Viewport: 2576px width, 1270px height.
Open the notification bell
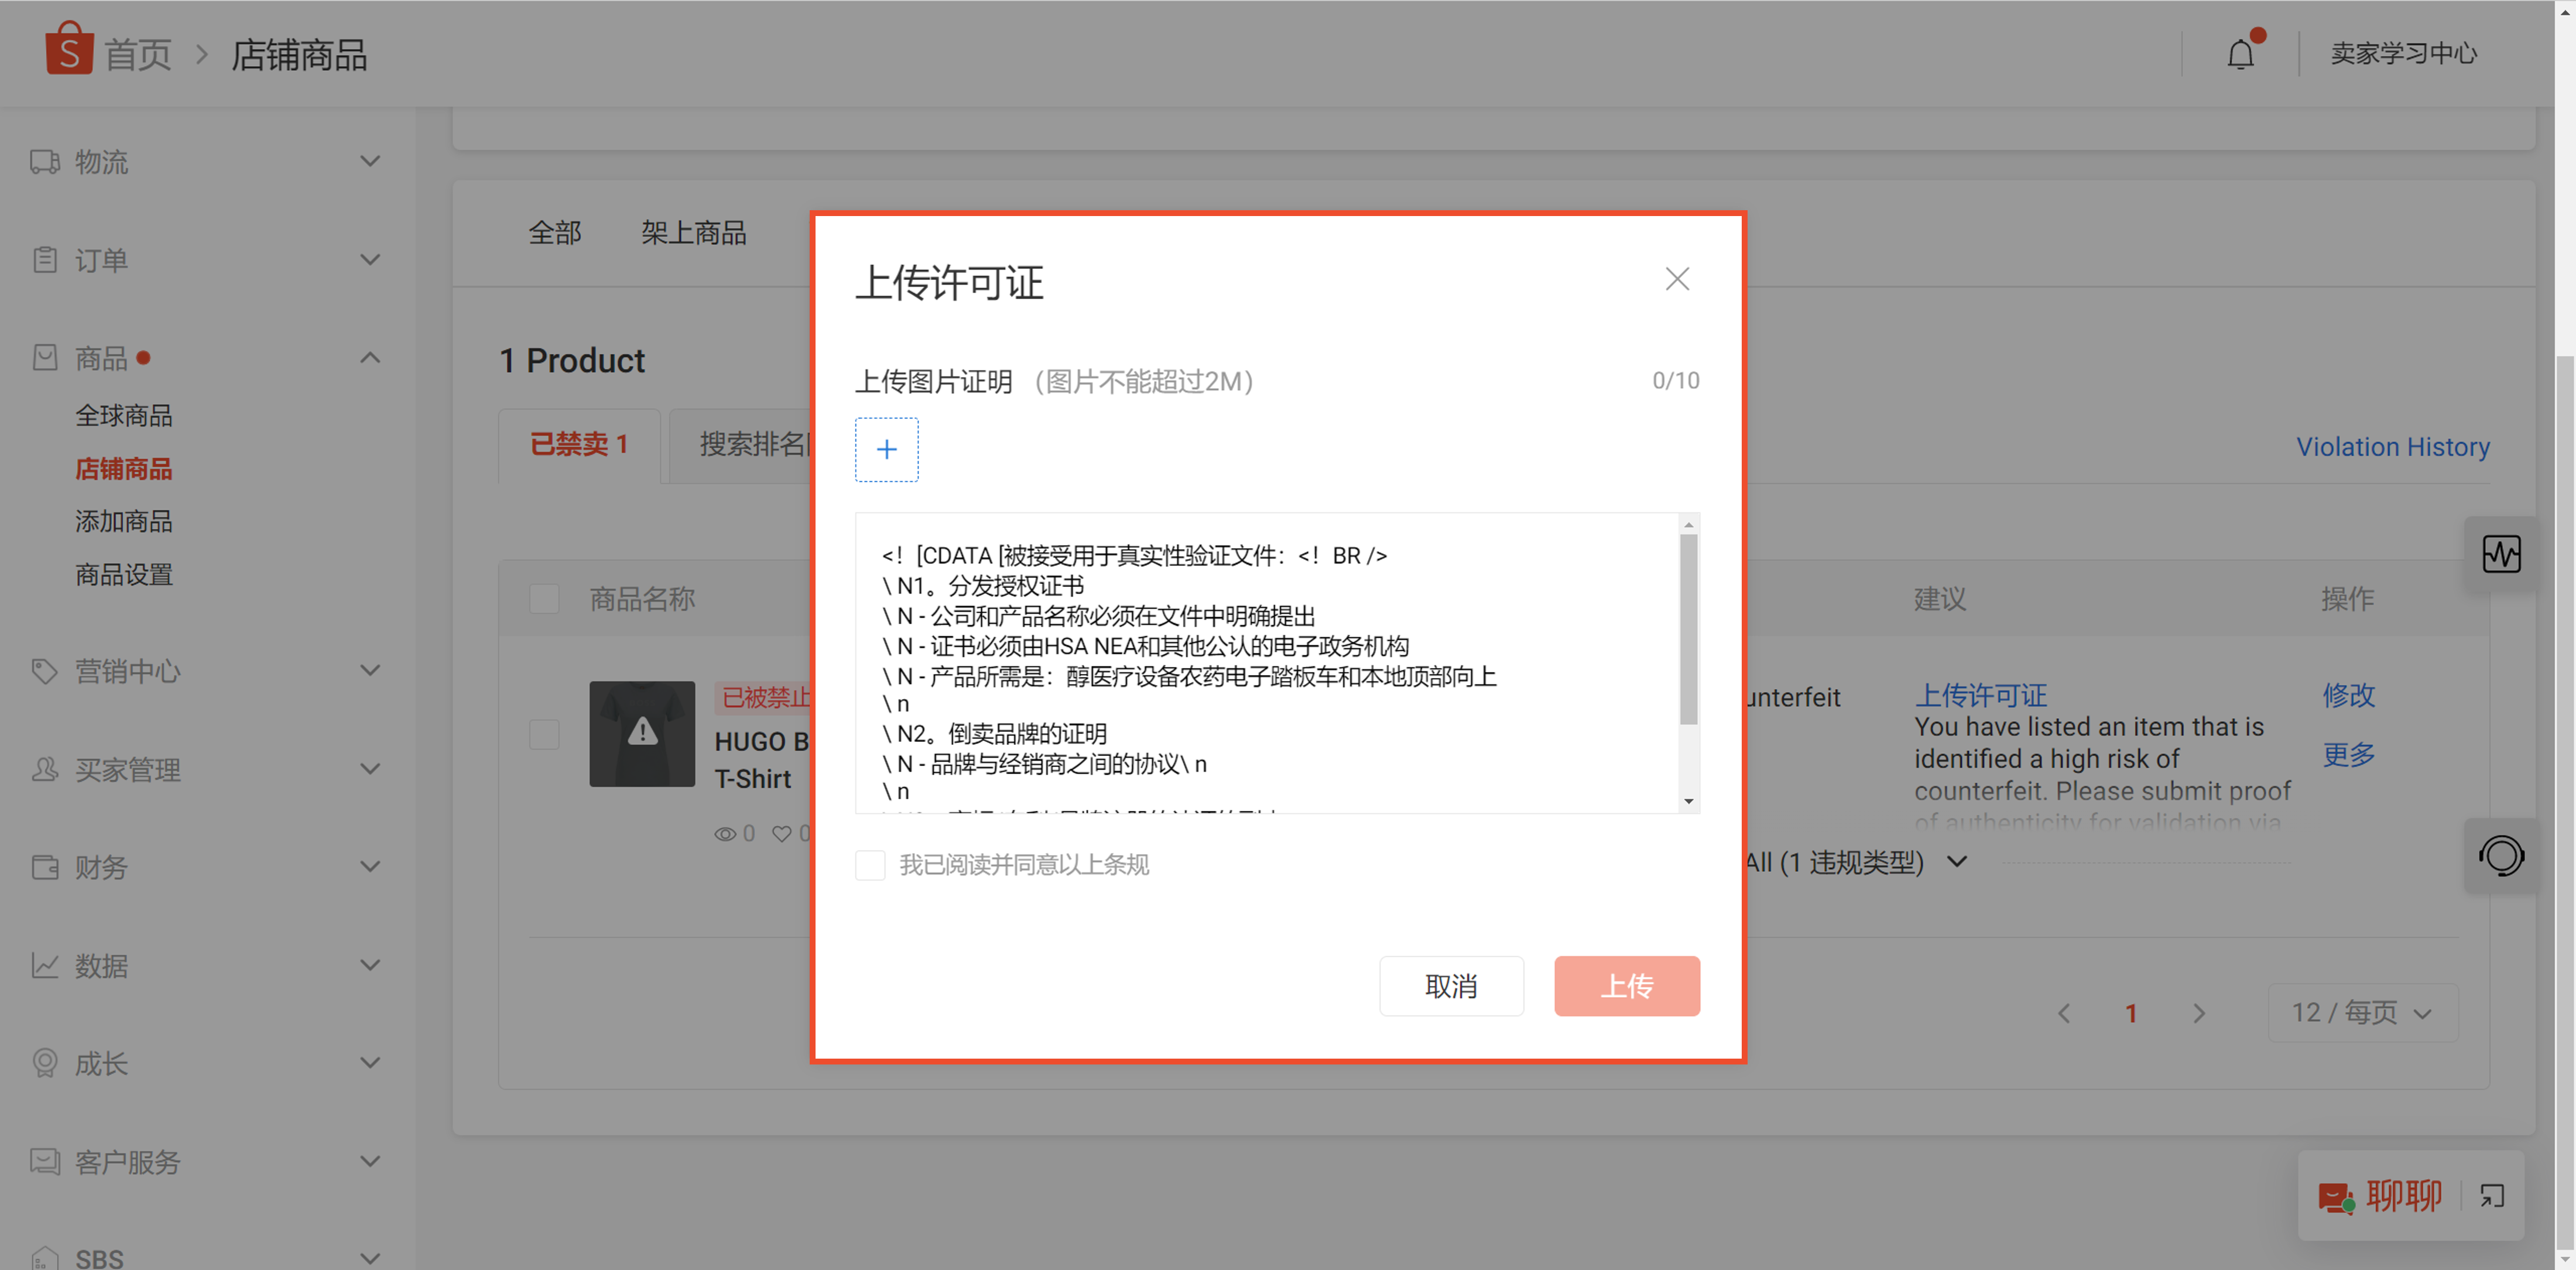(2240, 54)
